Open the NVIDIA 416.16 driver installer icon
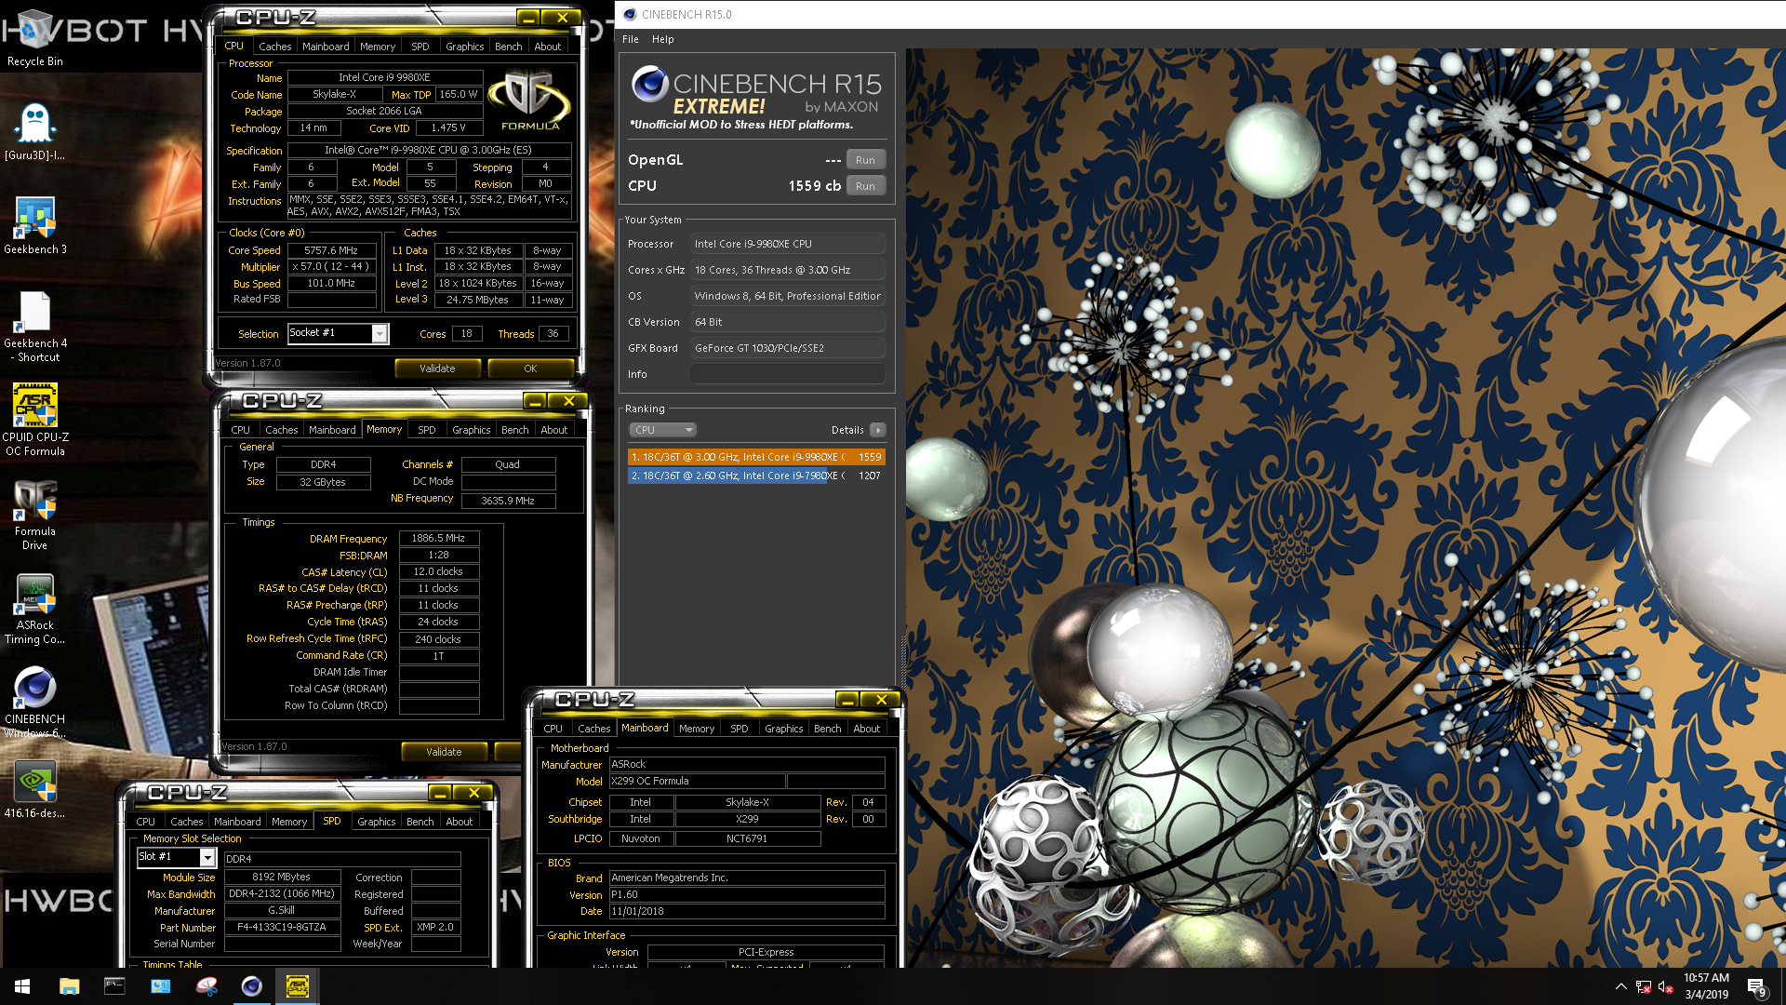1786x1005 pixels. 34,789
